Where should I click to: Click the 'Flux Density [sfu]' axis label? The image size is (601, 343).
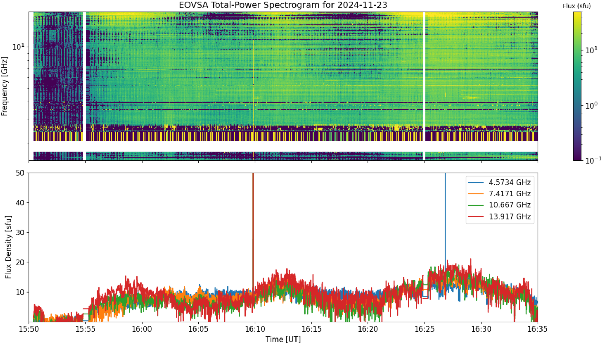pyautogui.click(x=8, y=247)
